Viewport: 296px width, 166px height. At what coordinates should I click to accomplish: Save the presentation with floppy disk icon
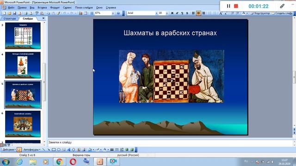[14, 13]
